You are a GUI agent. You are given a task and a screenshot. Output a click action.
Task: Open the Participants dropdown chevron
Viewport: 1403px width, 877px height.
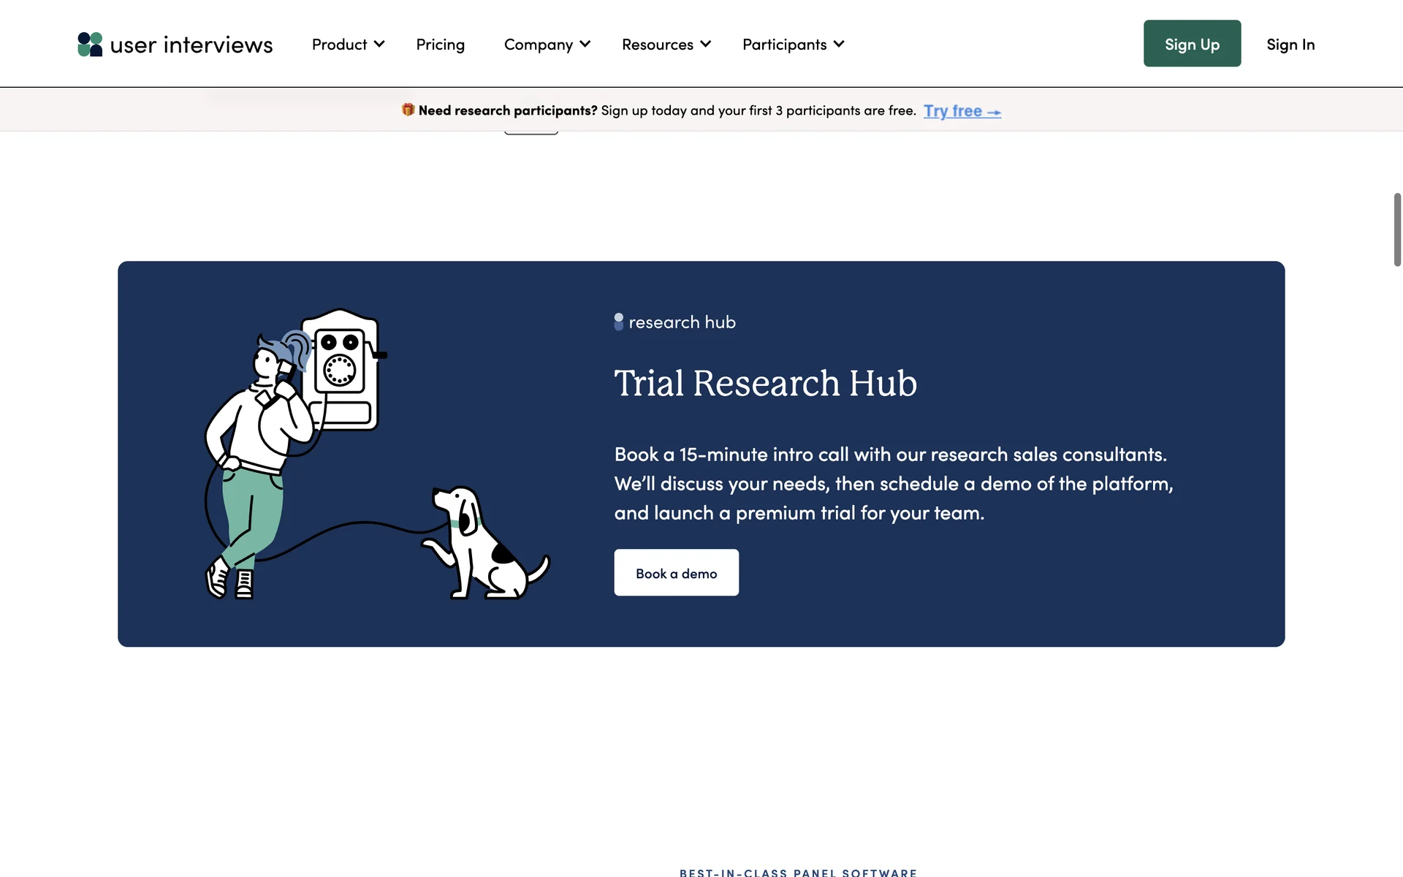point(839,44)
